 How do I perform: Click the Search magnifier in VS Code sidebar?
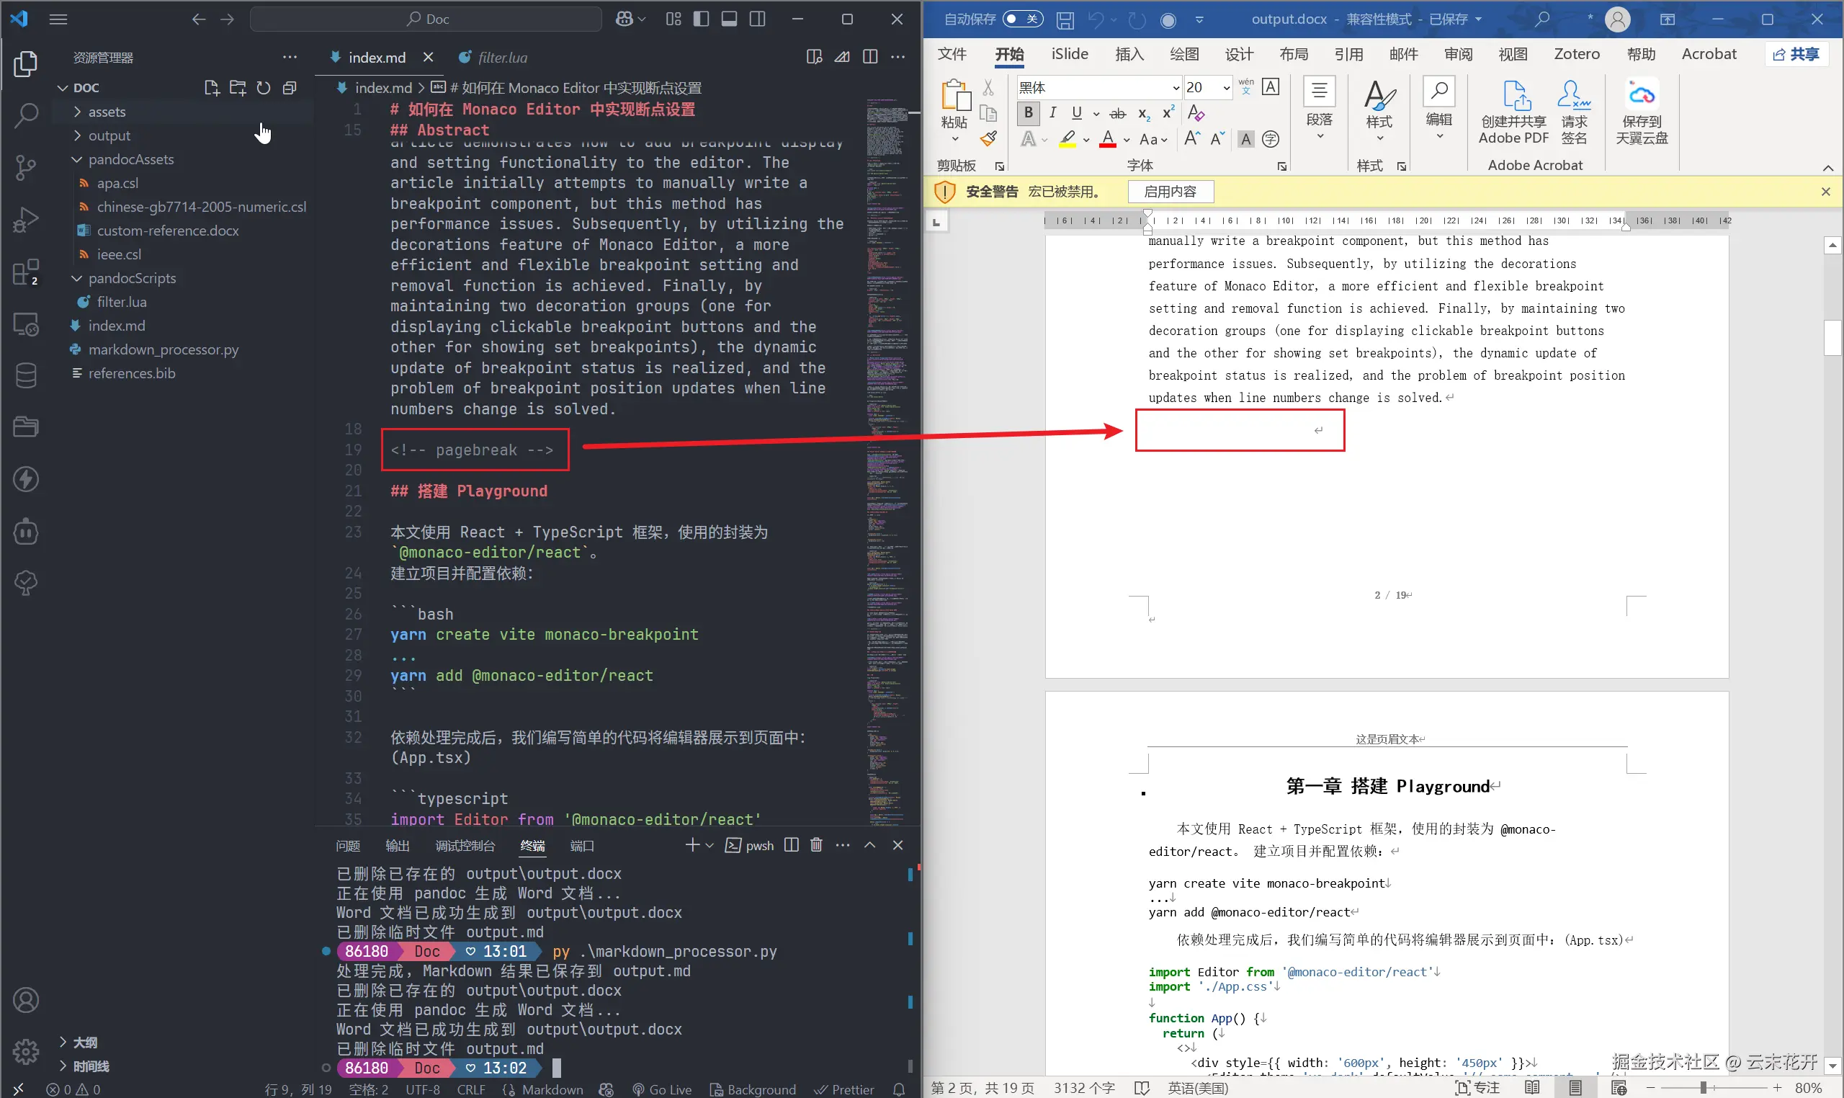click(x=26, y=115)
